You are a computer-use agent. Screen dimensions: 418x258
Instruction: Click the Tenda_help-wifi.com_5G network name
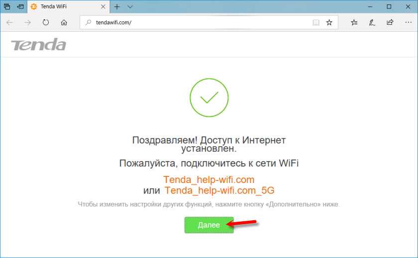(219, 190)
